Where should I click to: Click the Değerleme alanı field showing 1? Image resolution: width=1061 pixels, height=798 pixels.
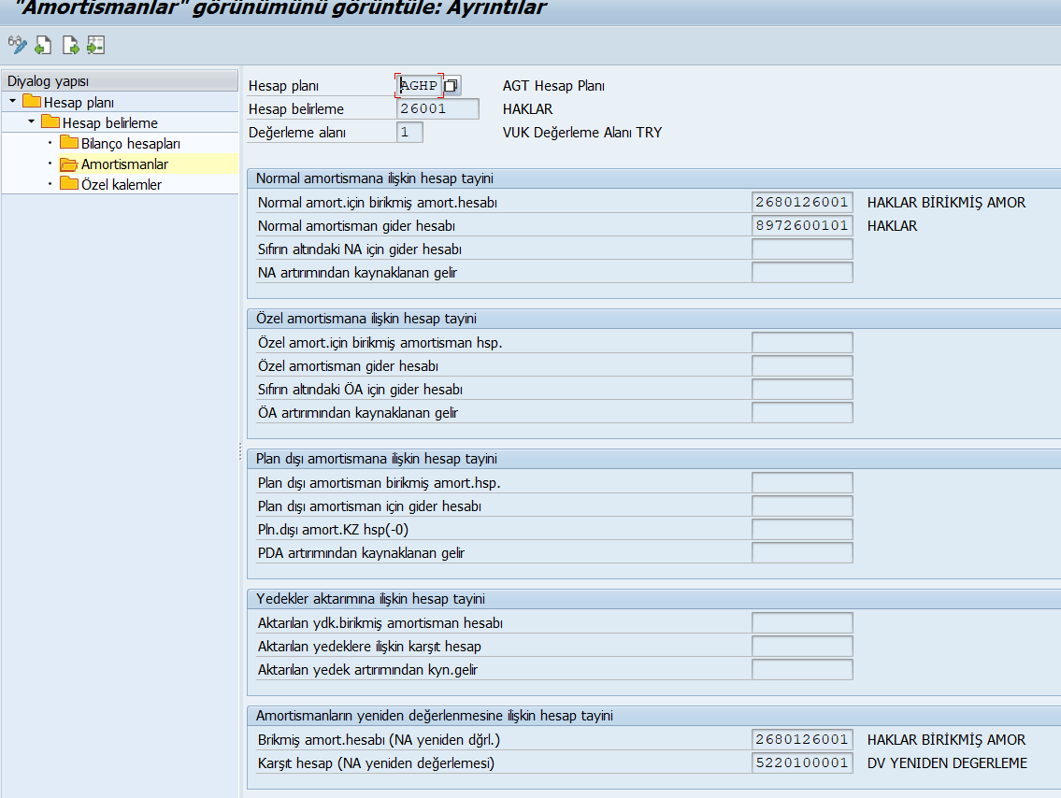tap(409, 132)
